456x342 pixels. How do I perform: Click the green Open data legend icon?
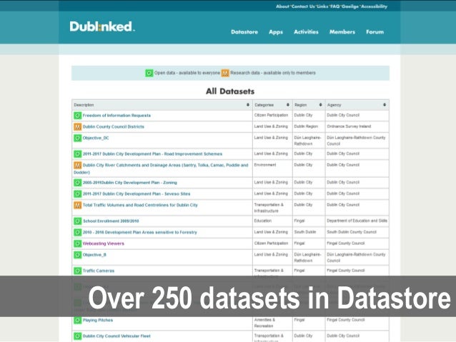click(149, 73)
